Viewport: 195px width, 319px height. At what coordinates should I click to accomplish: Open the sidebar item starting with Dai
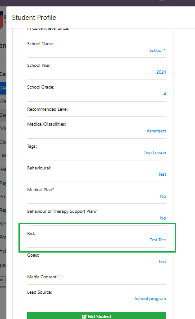click(3, 115)
